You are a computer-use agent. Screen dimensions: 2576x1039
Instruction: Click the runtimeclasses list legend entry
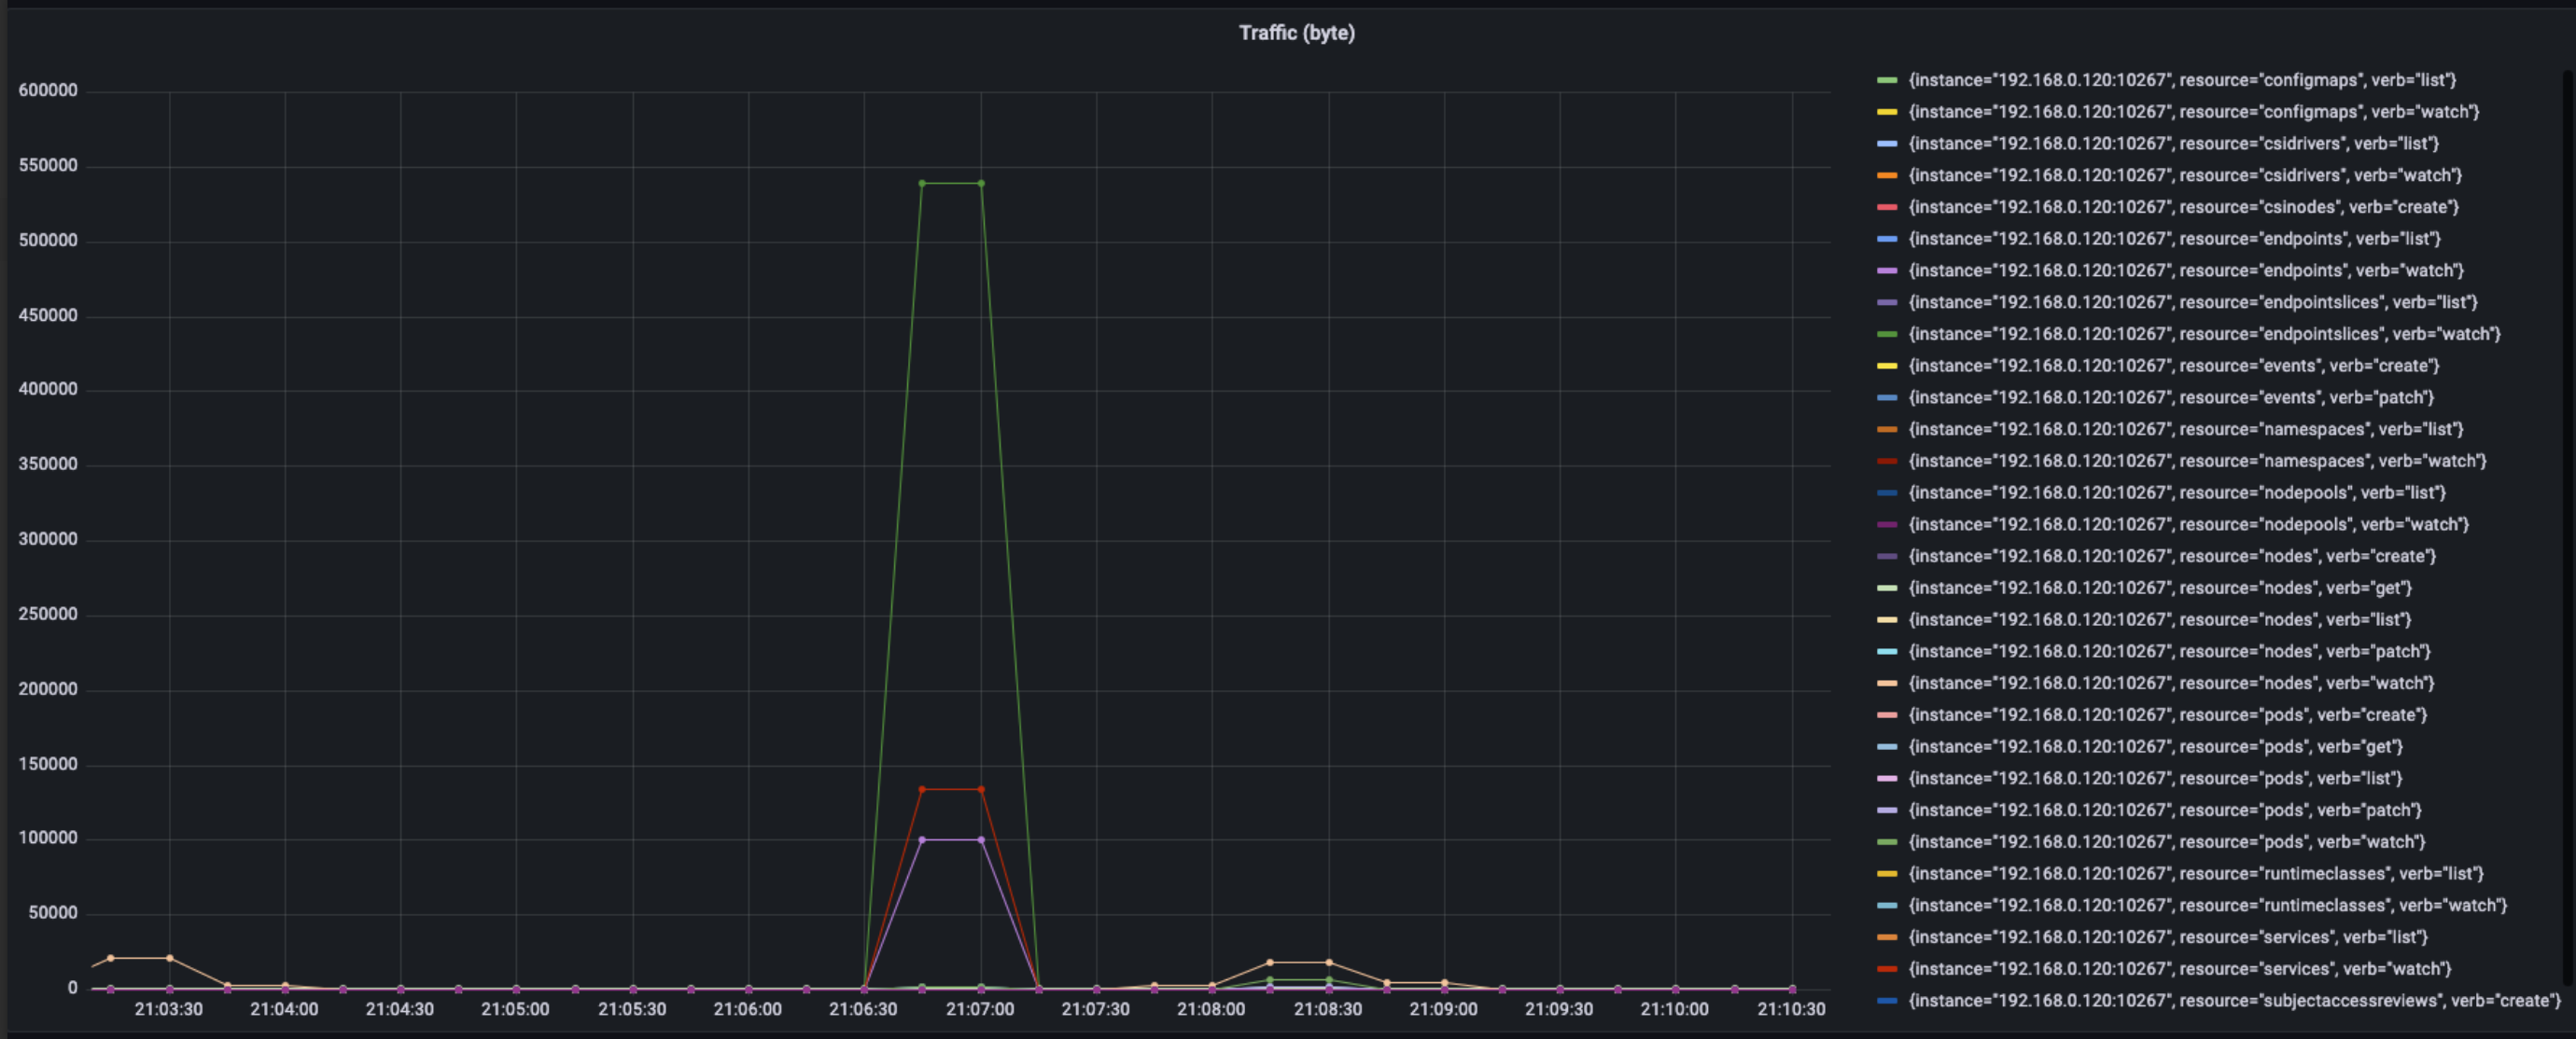[x=2196, y=874]
